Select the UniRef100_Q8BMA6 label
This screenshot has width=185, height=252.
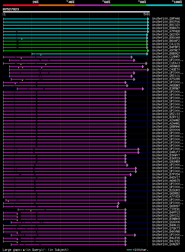(x=166, y=127)
